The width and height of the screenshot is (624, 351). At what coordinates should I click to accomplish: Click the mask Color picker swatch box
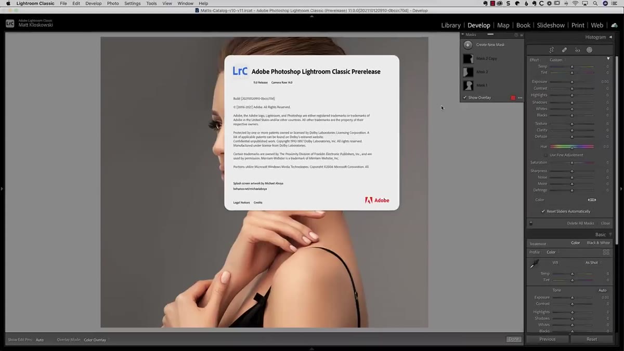(x=592, y=200)
